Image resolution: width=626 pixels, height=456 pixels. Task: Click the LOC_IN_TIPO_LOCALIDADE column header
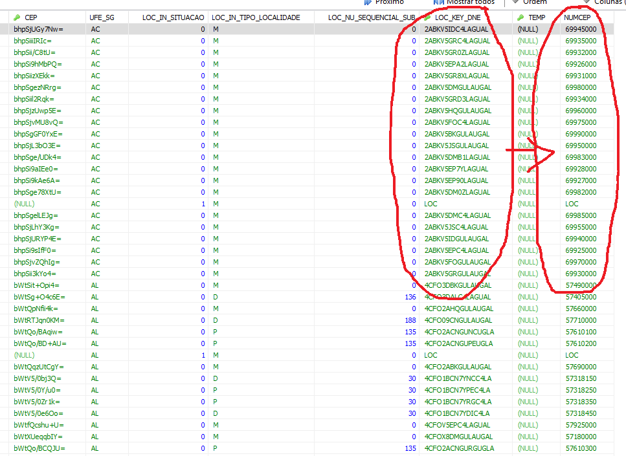(256, 17)
